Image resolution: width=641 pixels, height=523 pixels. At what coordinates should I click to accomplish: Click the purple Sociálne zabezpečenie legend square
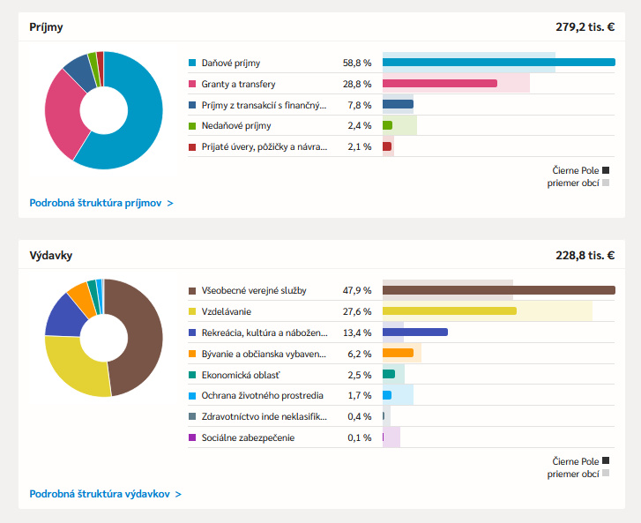[x=192, y=437]
